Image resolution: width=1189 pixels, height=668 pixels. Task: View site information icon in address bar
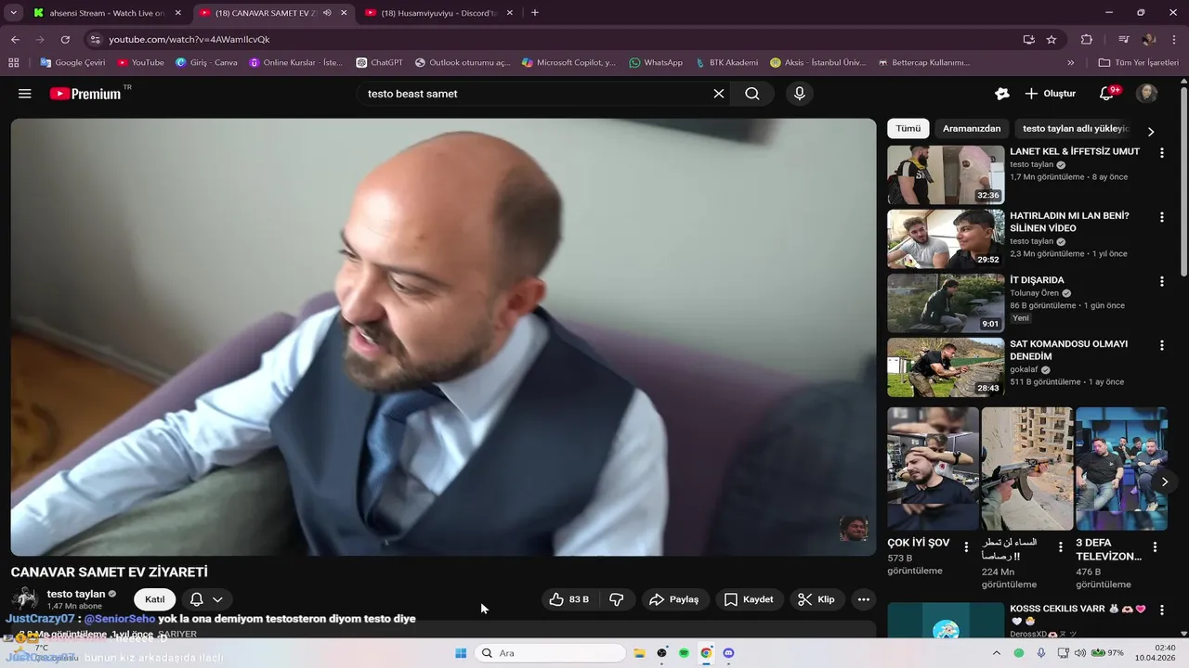click(94, 40)
